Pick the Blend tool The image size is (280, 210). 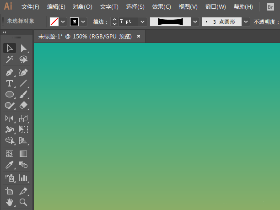pos(23,165)
